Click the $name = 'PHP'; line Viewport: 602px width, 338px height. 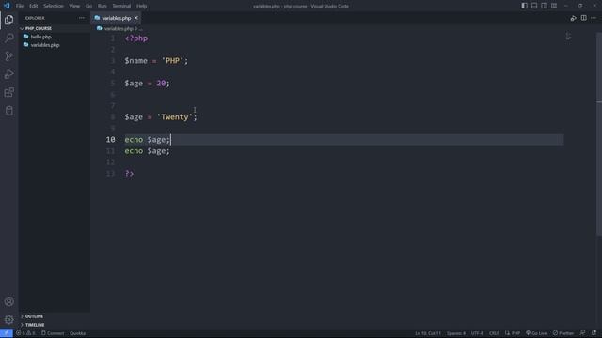point(156,61)
